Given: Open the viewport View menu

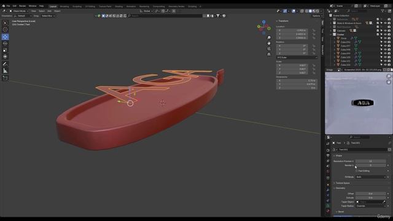Looking at the screenshot, I should (34, 11).
